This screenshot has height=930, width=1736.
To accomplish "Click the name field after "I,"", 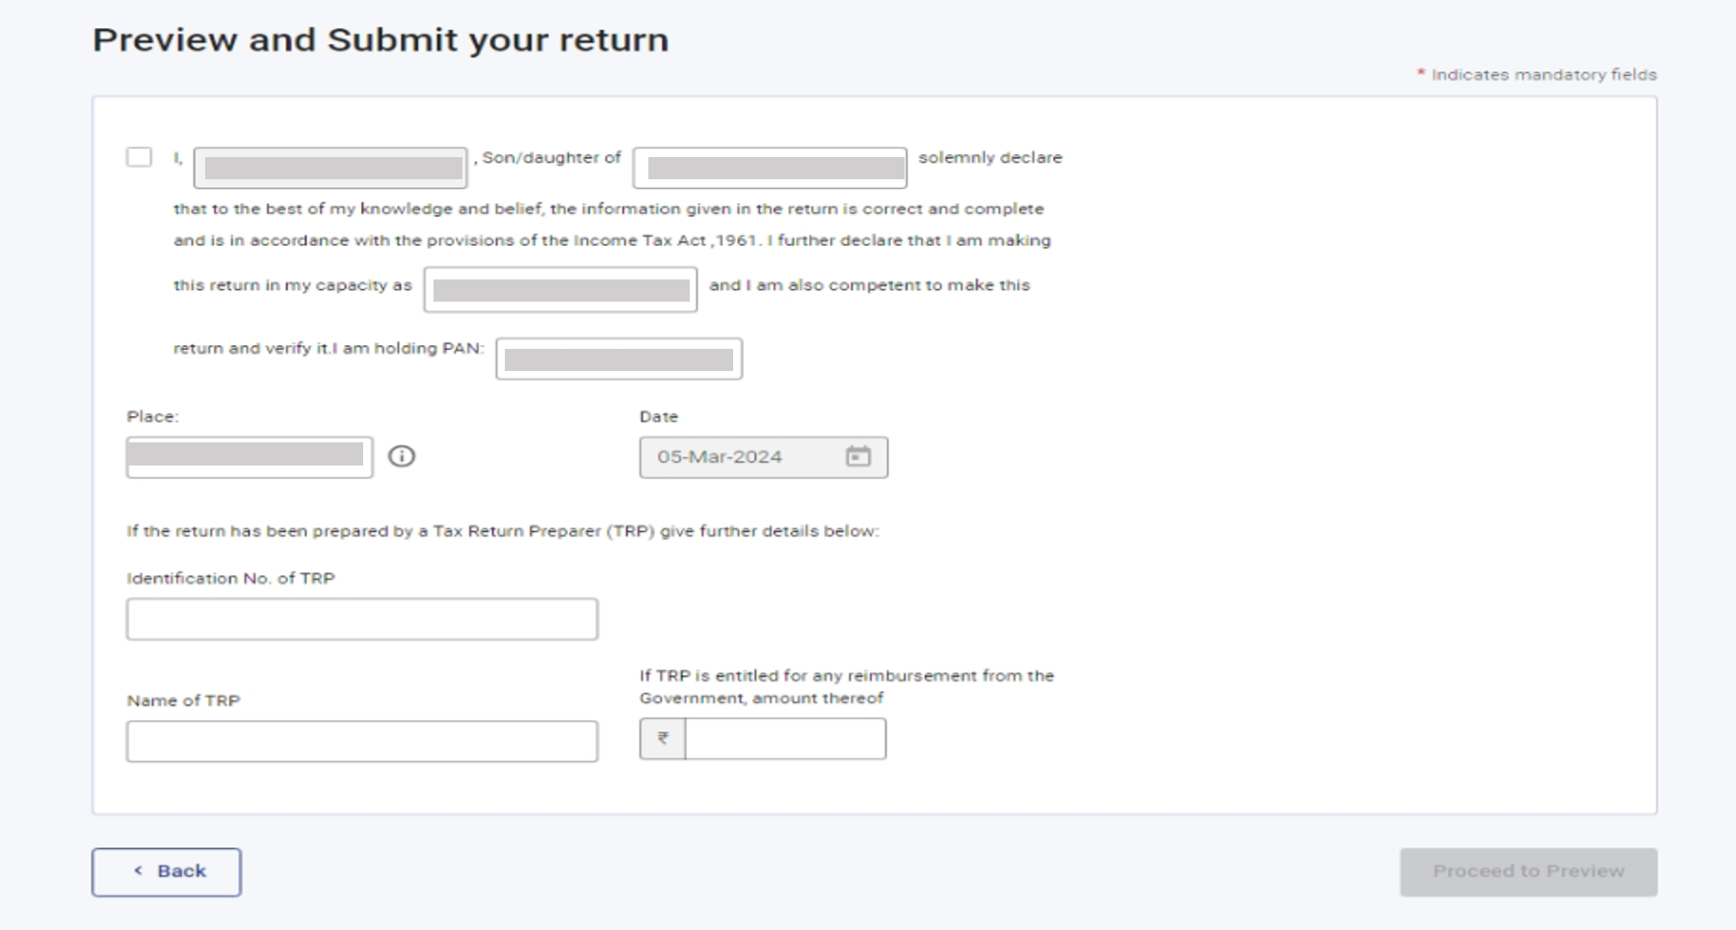I will tap(330, 168).
